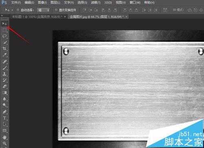Select the Horizontal Type tool
The width and height of the screenshot is (204, 148).
[x=4, y=118]
